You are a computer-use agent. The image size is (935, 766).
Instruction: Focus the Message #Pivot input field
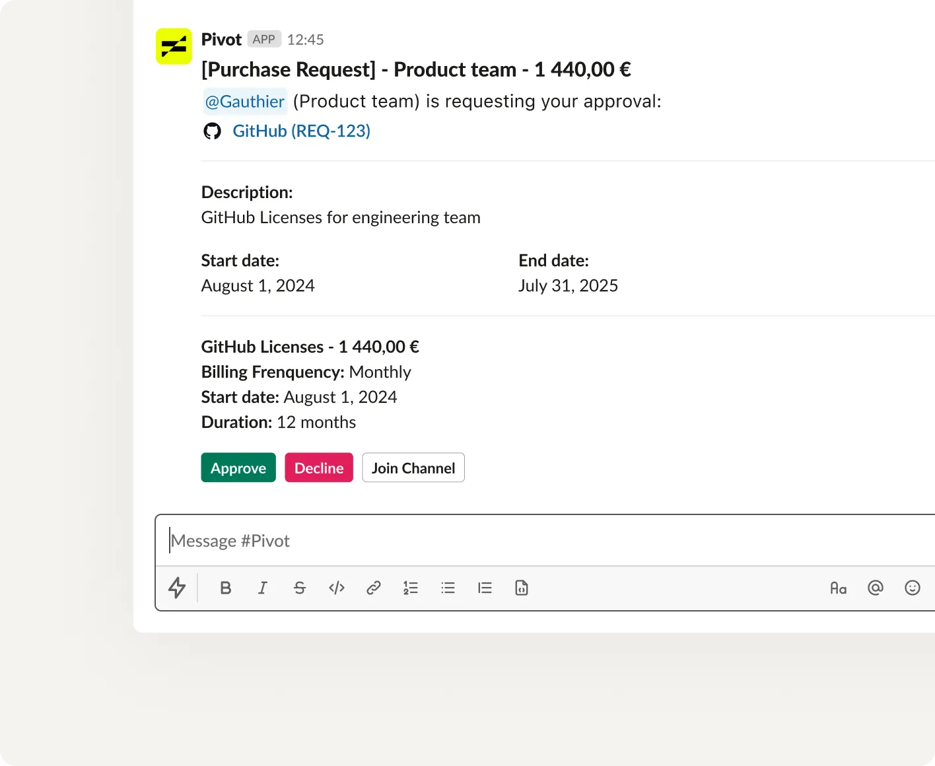point(545,541)
